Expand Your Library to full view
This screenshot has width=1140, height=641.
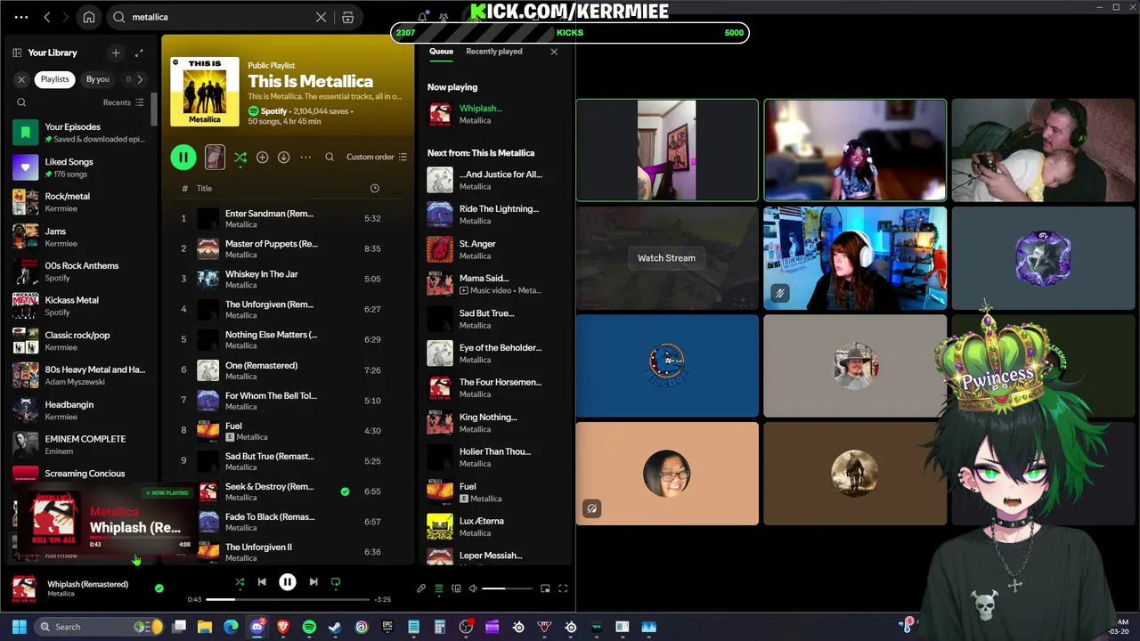[x=139, y=53]
